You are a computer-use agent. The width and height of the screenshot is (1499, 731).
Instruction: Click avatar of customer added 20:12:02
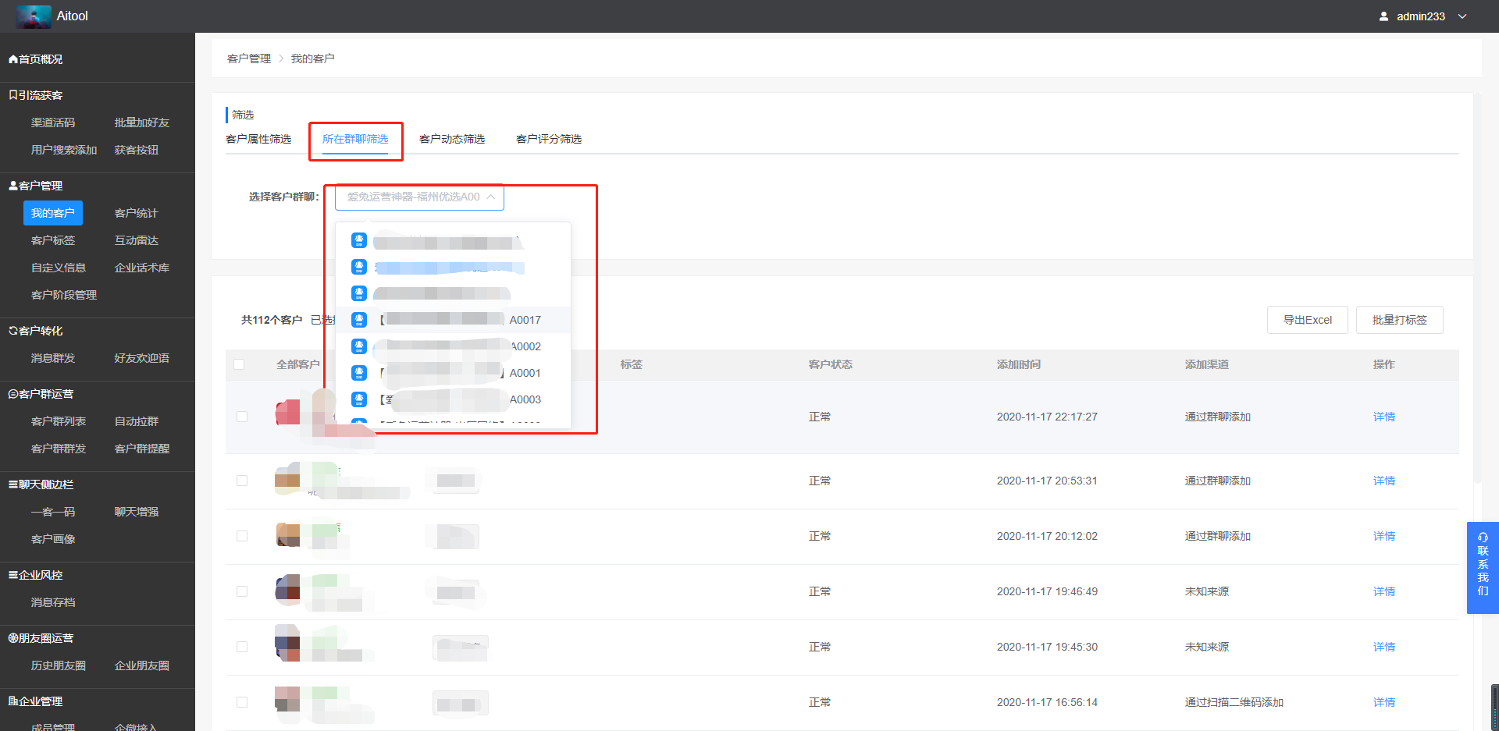pos(288,535)
